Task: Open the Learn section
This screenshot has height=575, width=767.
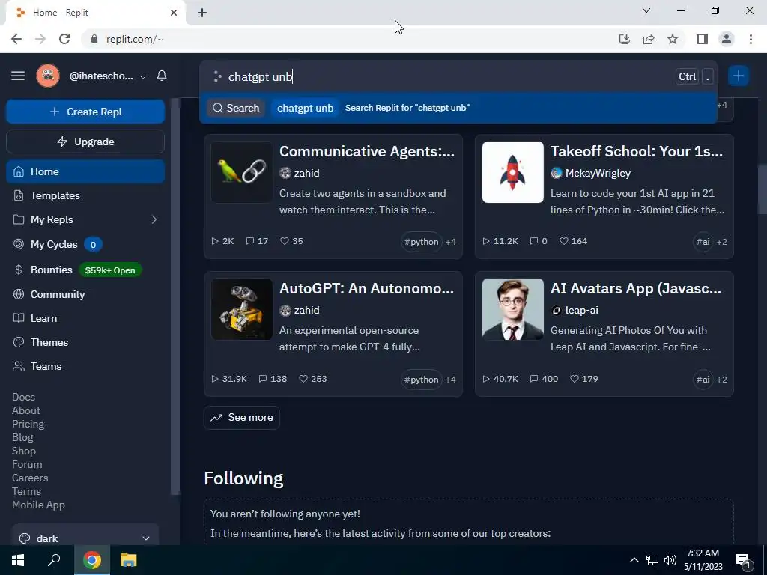Action: (x=43, y=318)
